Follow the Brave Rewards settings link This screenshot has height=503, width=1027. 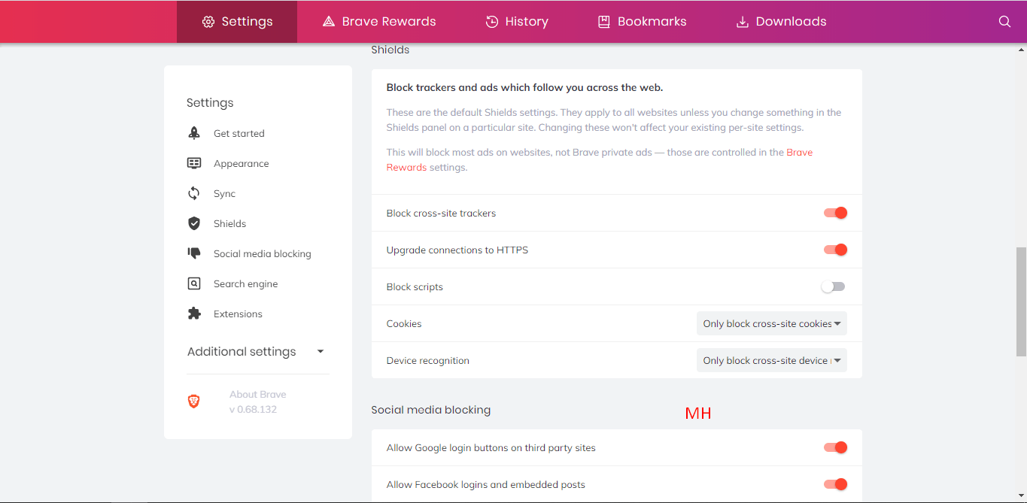point(799,152)
